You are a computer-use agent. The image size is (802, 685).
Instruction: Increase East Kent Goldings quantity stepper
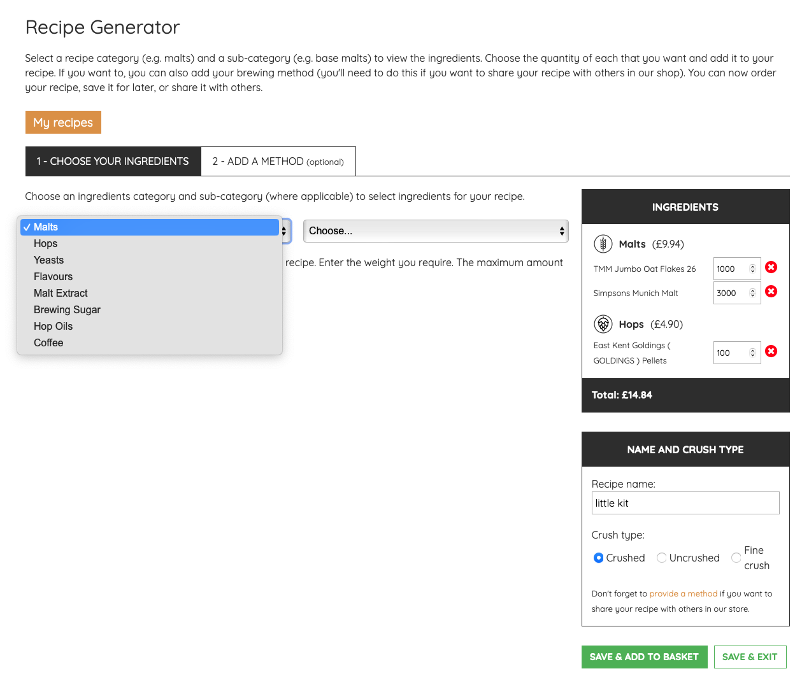coord(754,349)
